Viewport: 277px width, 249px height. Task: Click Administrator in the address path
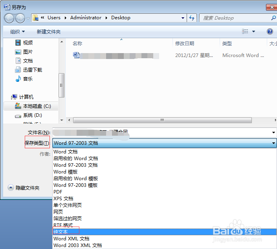[86, 18]
